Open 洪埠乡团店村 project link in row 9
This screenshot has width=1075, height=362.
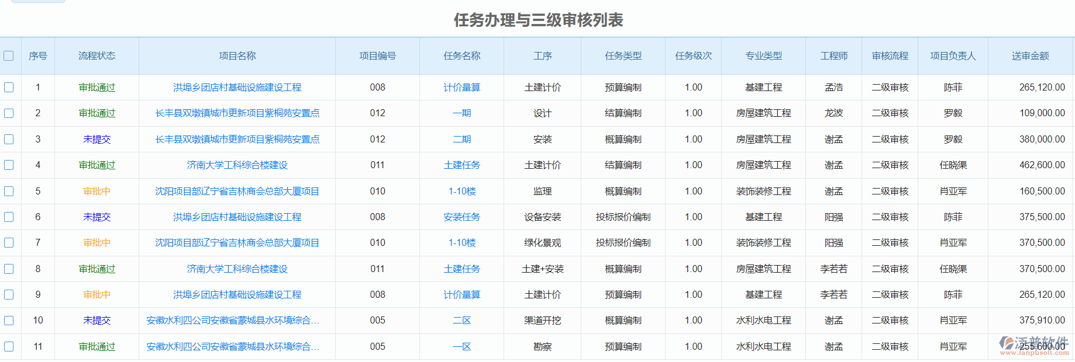pyautogui.click(x=237, y=295)
